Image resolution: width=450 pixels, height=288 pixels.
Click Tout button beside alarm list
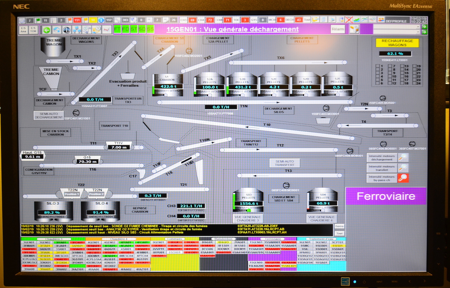(x=339, y=233)
